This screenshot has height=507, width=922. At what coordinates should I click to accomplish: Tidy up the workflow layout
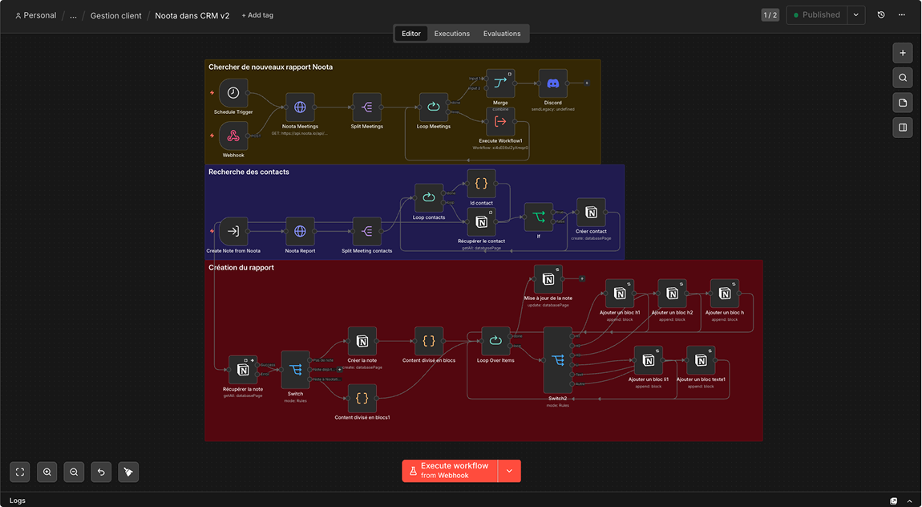point(128,472)
